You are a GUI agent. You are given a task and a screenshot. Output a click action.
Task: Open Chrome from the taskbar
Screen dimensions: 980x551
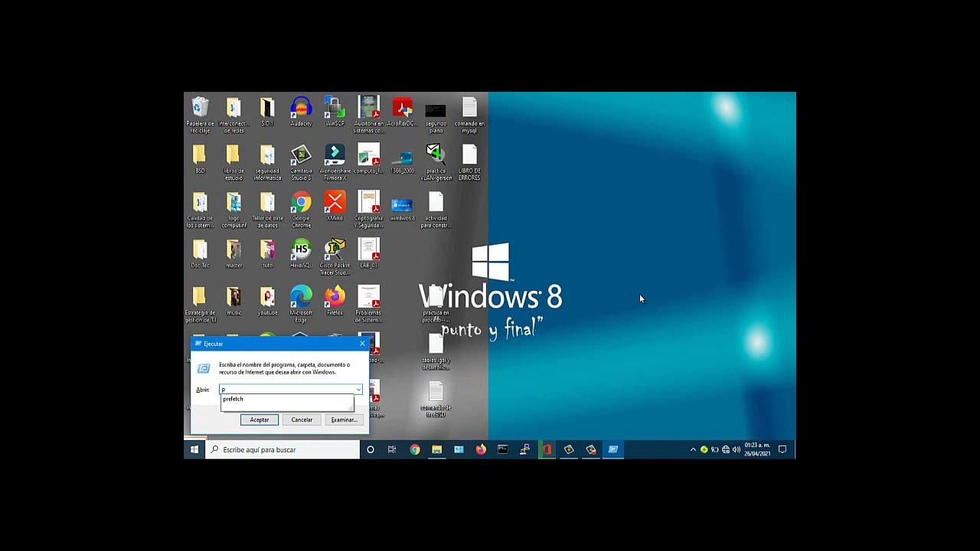pos(415,450)
